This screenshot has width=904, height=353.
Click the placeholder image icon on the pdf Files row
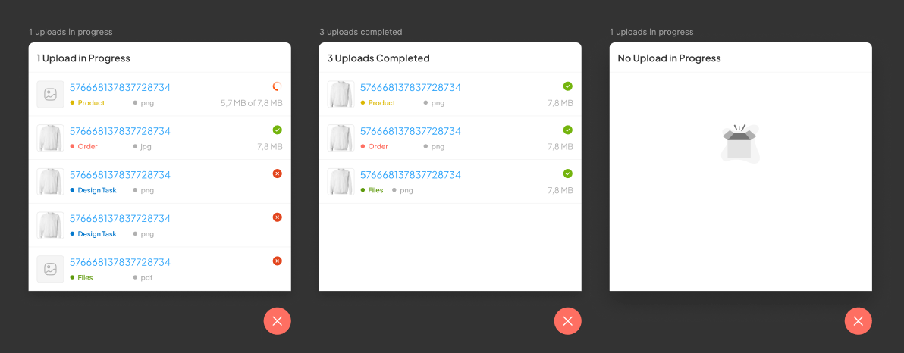(x=50, y=269)
